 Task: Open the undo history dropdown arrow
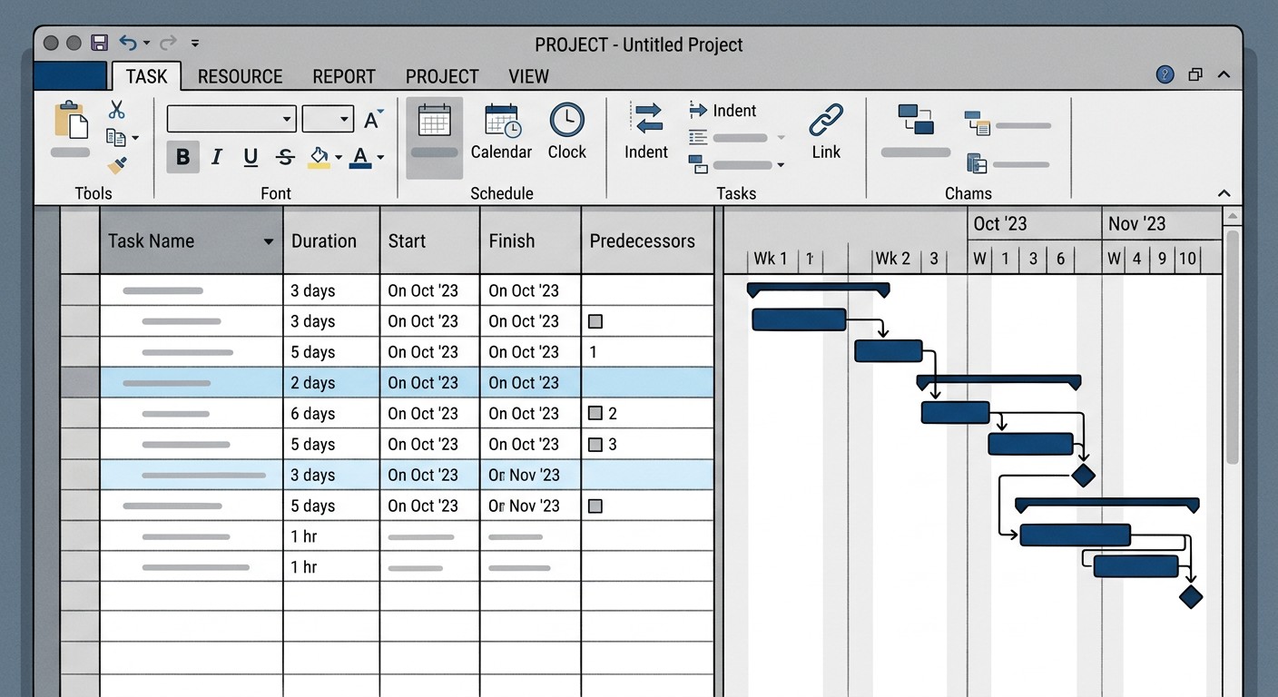pos(146,44)
